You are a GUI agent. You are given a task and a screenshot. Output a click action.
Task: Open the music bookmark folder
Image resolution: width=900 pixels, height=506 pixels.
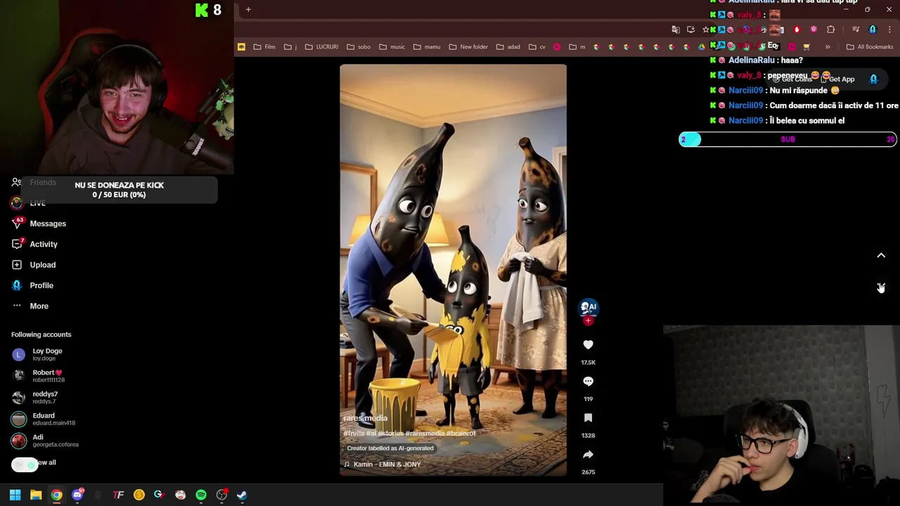392,47
